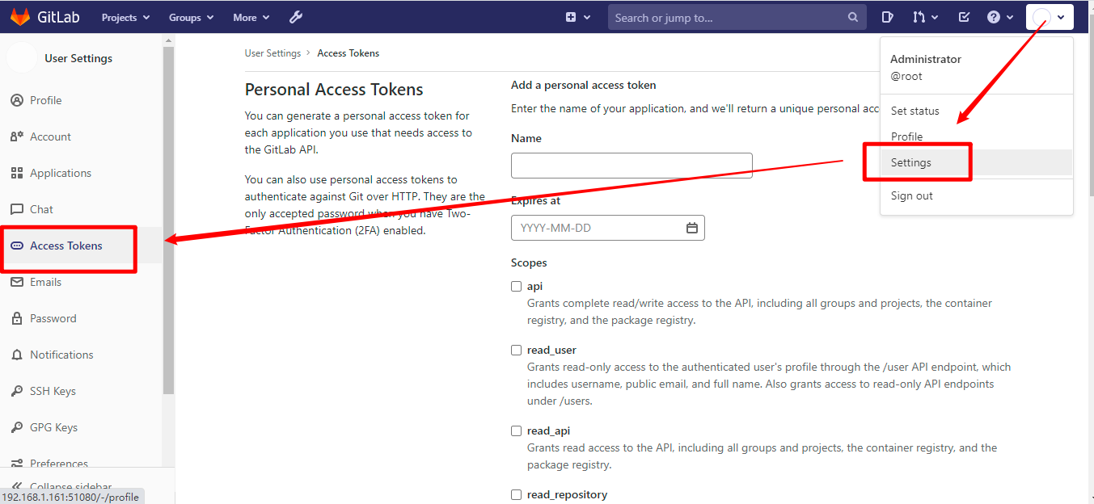The width and height of the screenshot is (1094, 504).
Task: Open the calendar picker for expiry date
Action: click(x=692, y=228)
